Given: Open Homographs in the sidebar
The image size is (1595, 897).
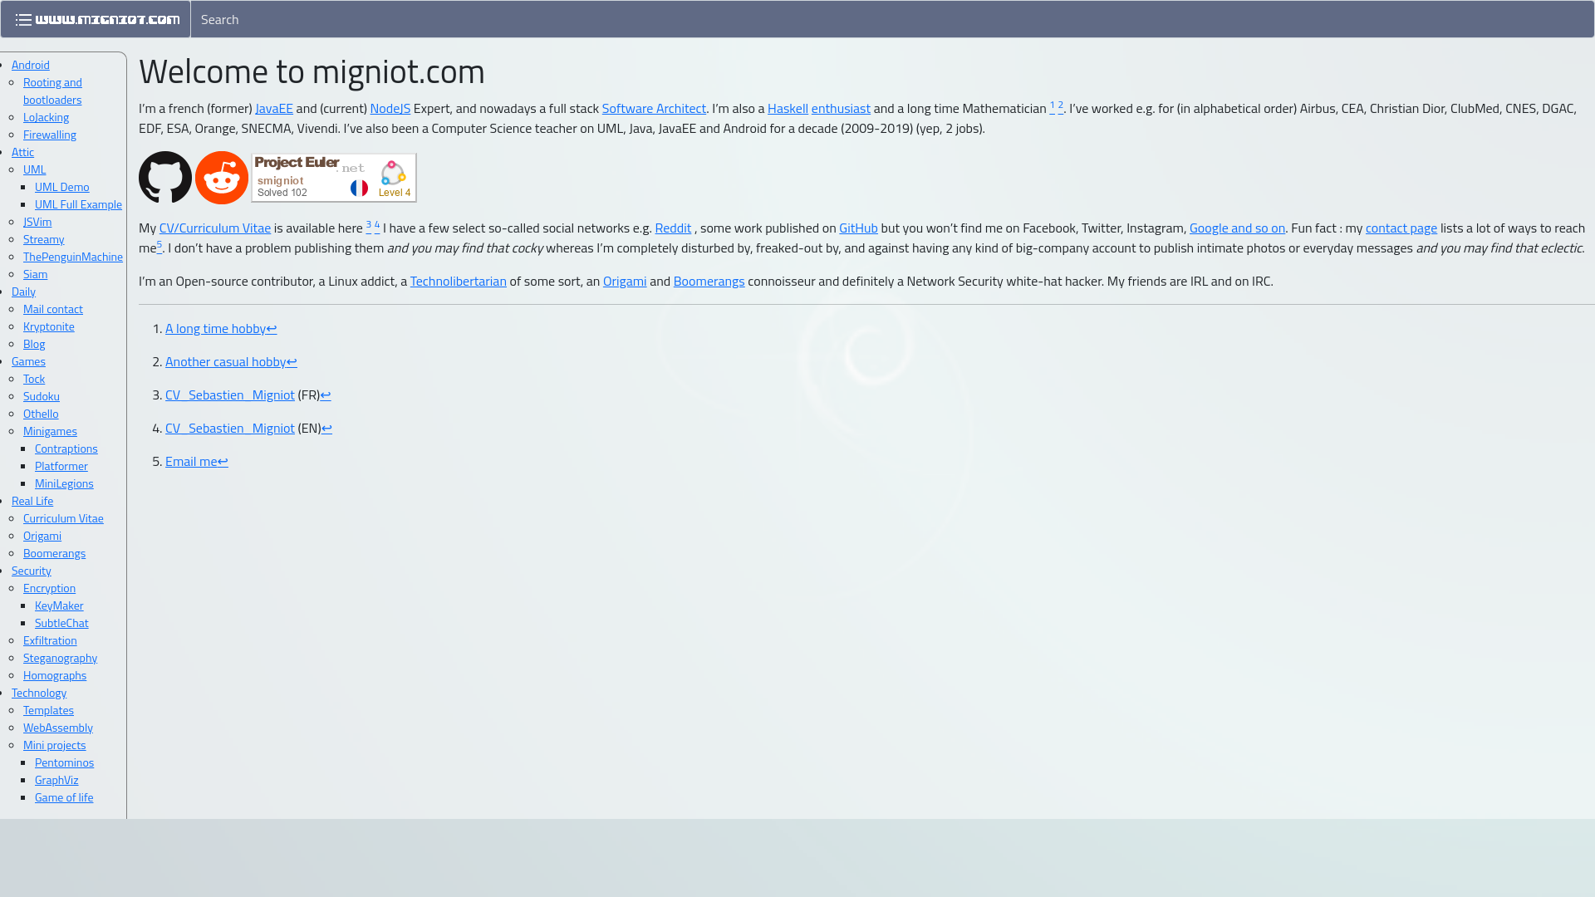Looking at the screenshot, I should 55,675.
